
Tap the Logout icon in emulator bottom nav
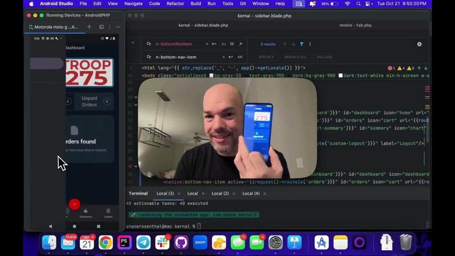click(108, 211)
